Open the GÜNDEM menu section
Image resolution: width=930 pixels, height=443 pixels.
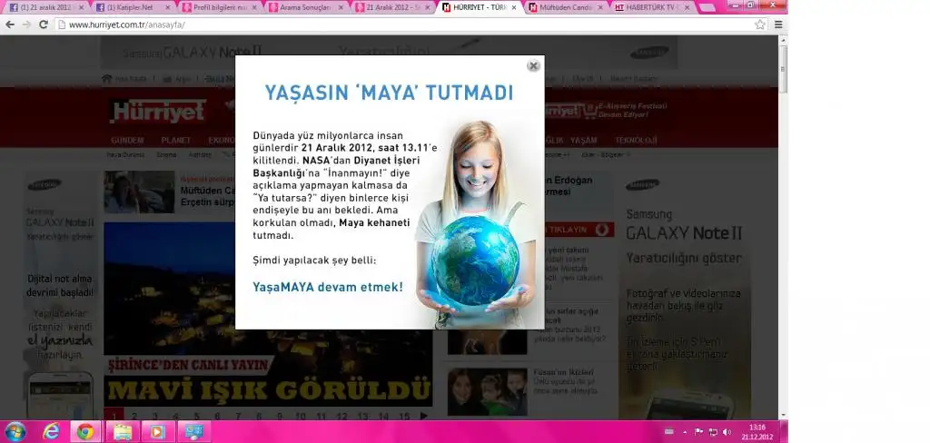click(x=127, y=141)
